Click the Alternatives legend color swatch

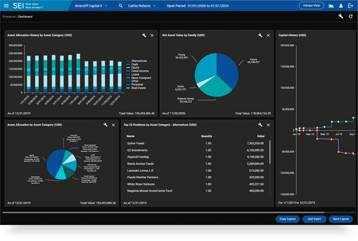pyautogui.click(x=128, y=61)
